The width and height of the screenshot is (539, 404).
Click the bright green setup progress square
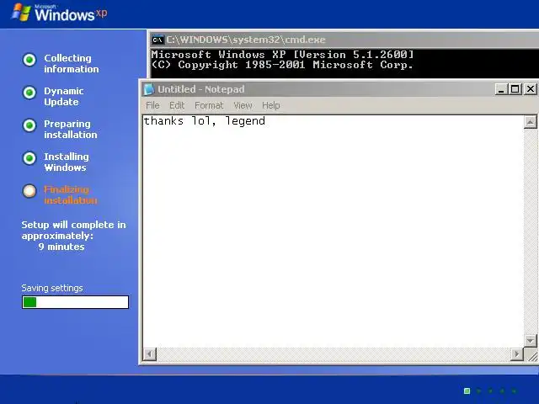click(x=467, y=391)
